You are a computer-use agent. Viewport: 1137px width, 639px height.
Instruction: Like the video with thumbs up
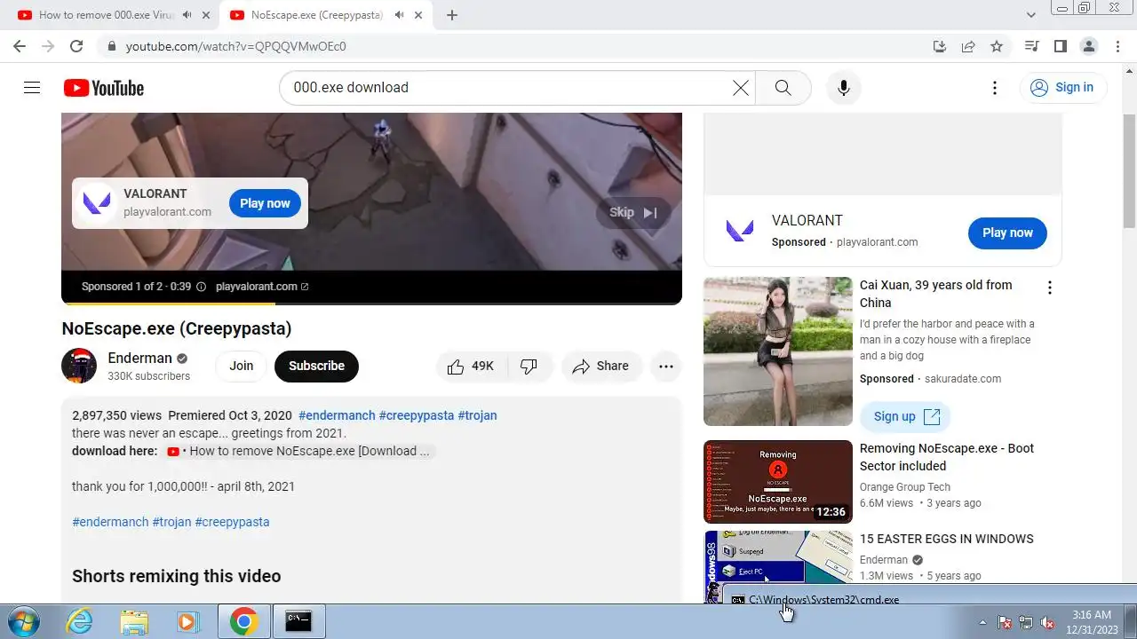click(471, 366)
